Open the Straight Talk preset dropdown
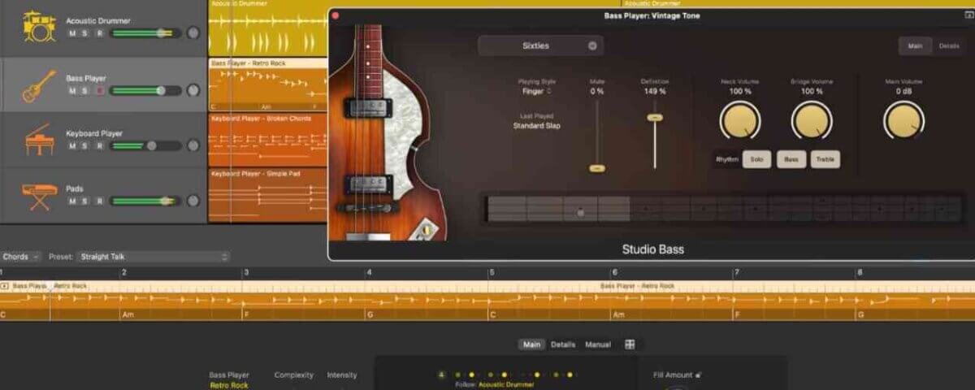Viewport: 975px width, 390px height. [x=153, y=257]
